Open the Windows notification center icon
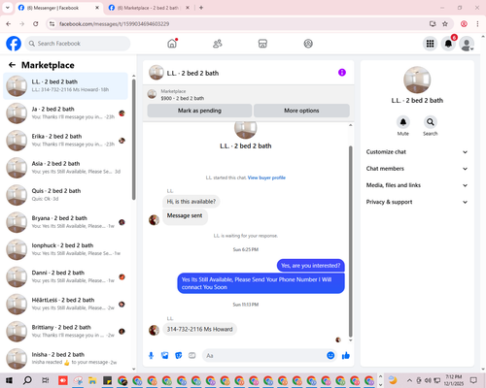The height and width of the screenshot is (388, 486). 473,380
